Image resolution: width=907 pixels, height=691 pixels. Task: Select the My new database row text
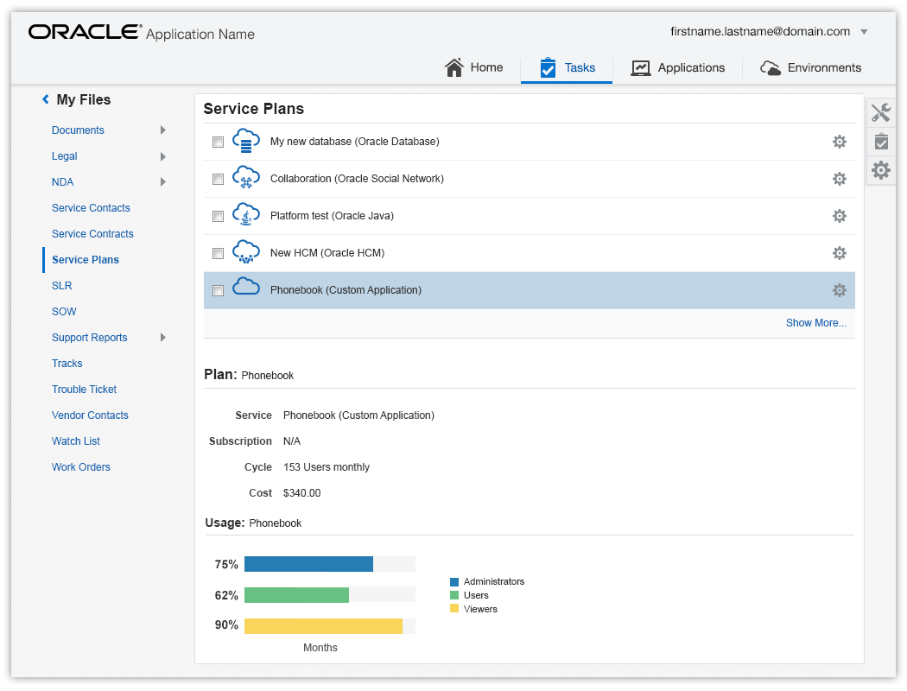point(354,142)
